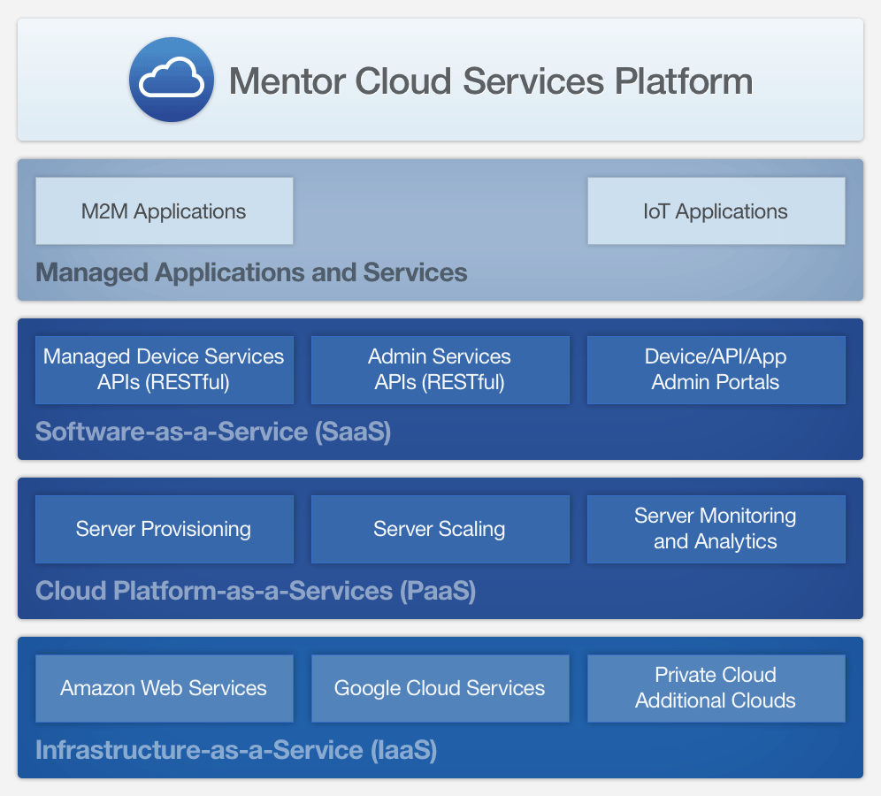
Task: Click blank banner area left of cloud logo
Action: pyautogui.click(x=71, y=80)
